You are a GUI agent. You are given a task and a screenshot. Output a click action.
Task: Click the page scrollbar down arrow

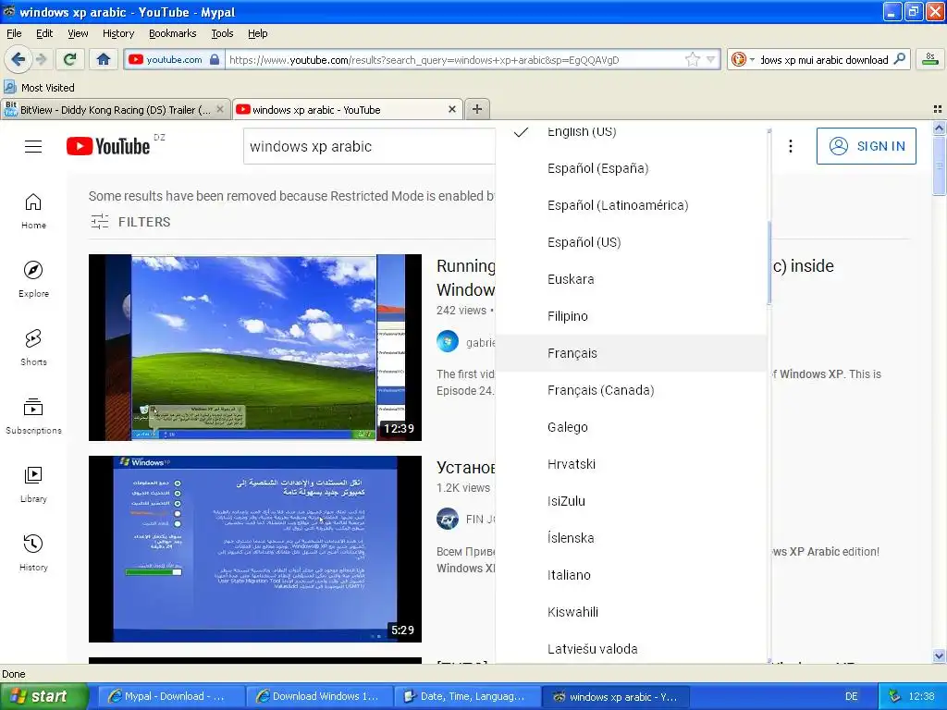click(x=939, y=655)
